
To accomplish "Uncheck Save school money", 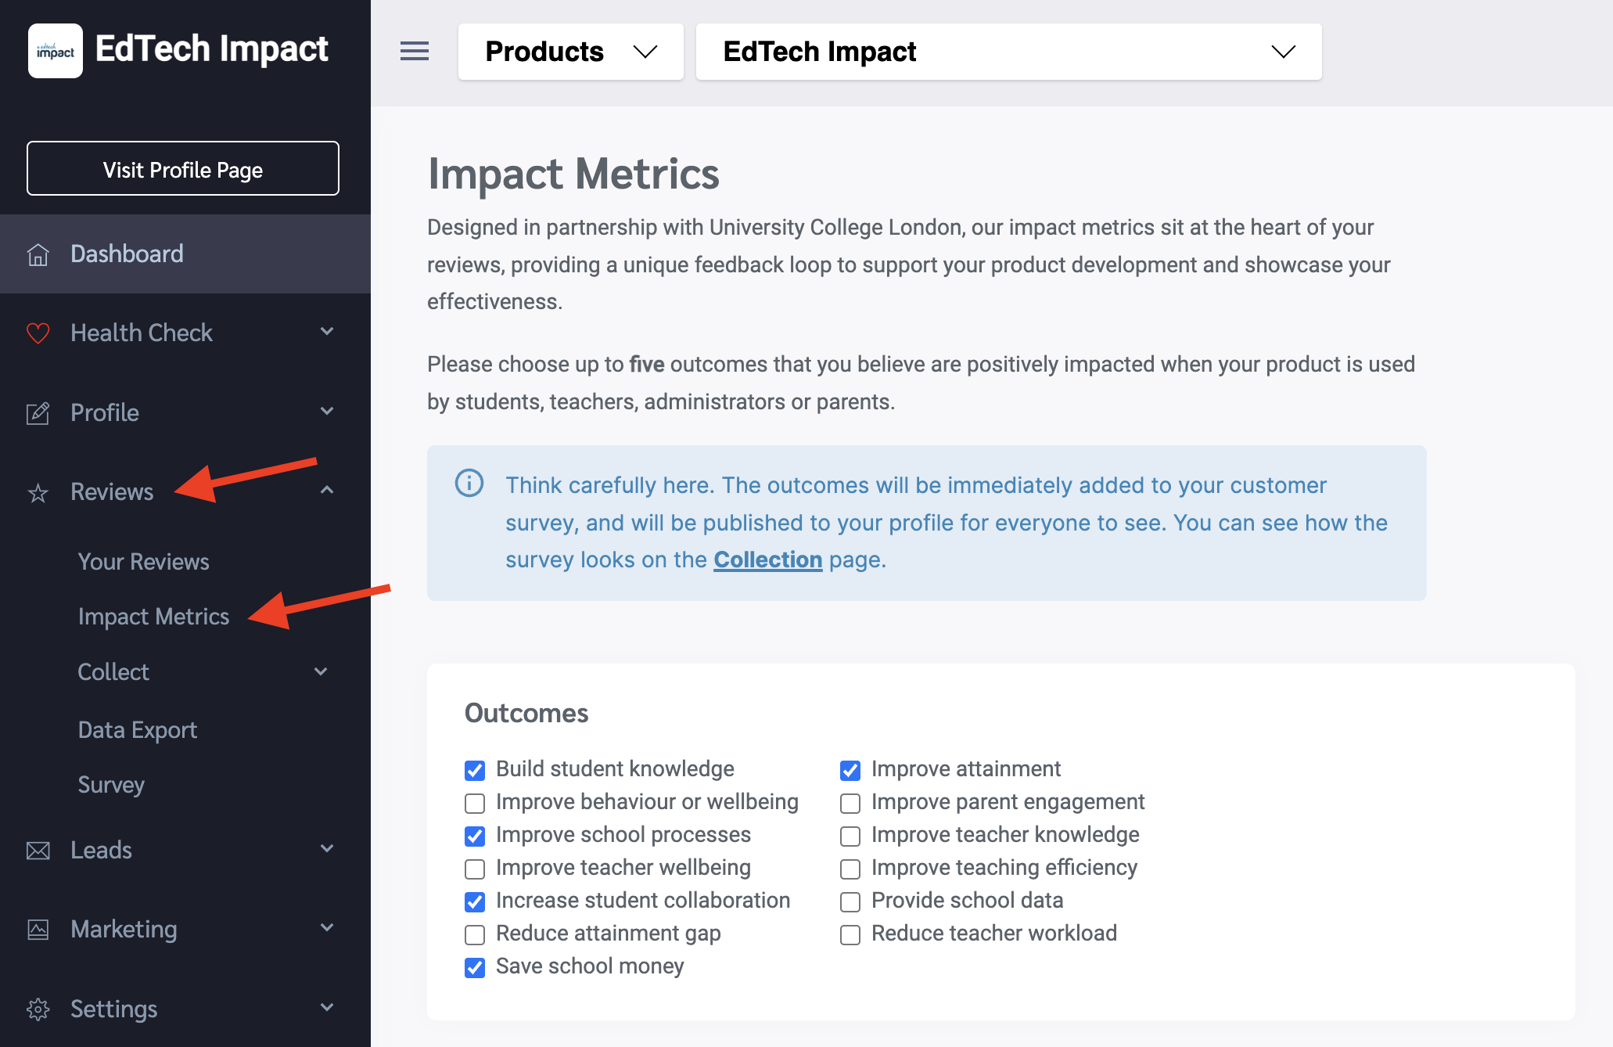I will [475, 967].
